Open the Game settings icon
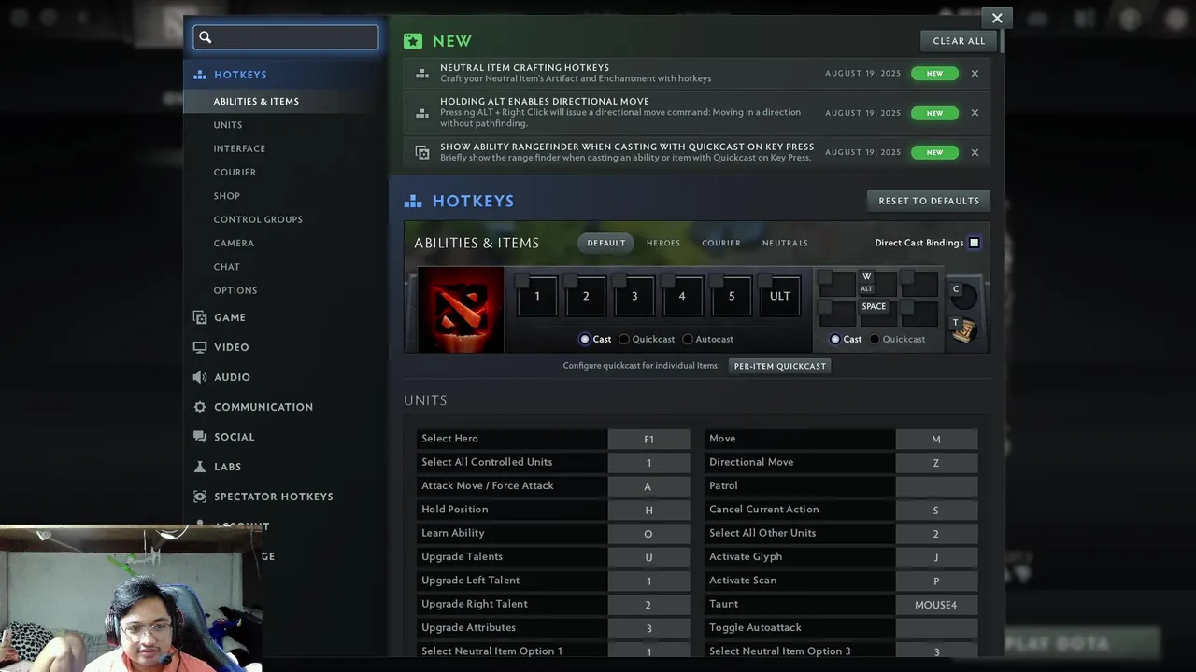Image resolution: width=1196 pixels, height=672 pixels. (x=200, y=317)
